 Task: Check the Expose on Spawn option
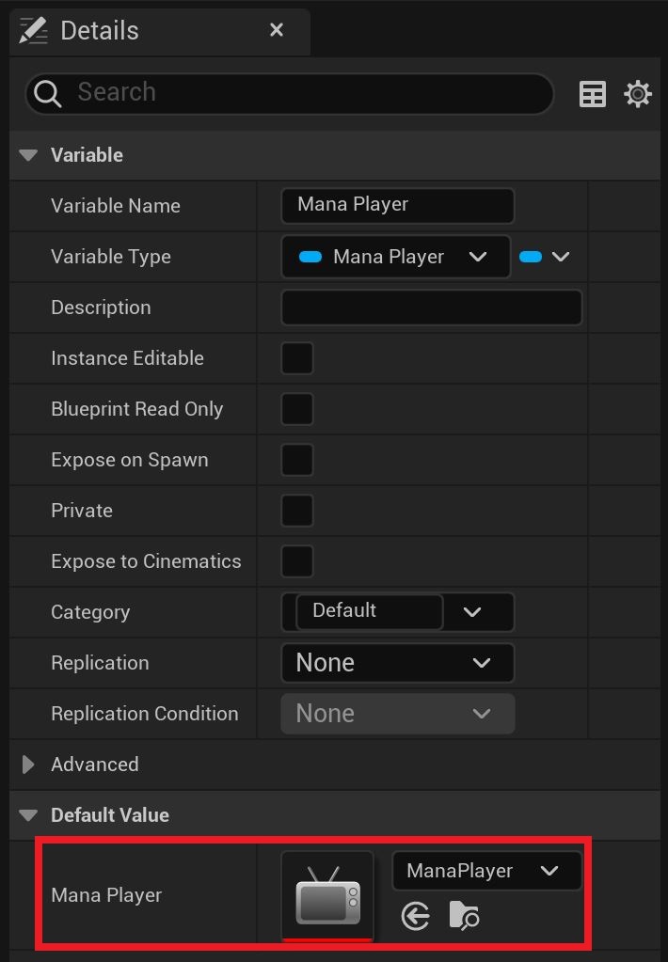296,460
